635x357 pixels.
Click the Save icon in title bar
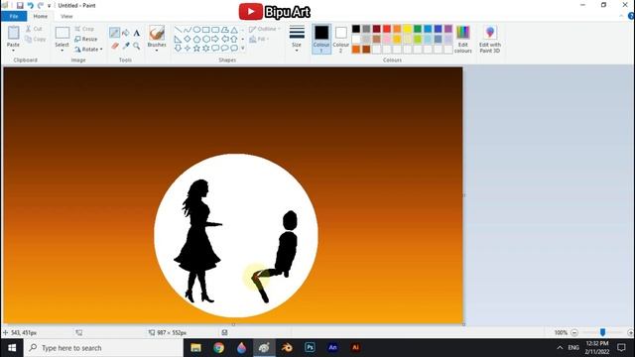click(20, 5)
